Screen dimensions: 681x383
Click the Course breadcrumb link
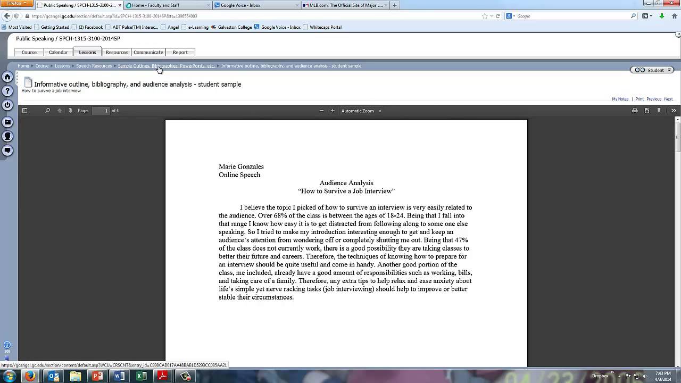42,66
